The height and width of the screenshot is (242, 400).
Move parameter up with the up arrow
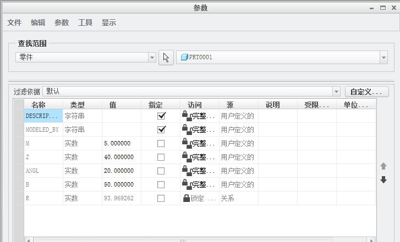383,166
